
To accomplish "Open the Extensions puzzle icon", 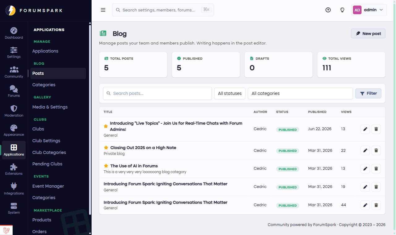I will [x=14, y=167].
